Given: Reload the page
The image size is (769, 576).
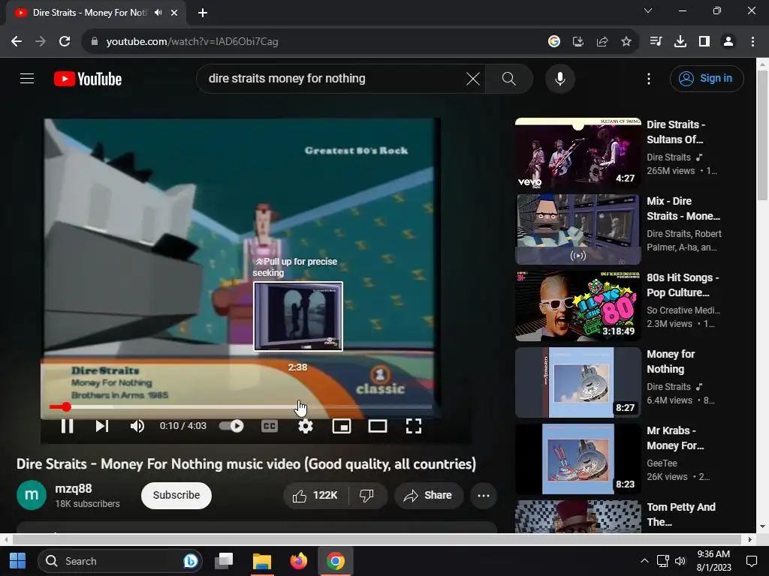Looking at the screenshot, I should pos(65,42).
